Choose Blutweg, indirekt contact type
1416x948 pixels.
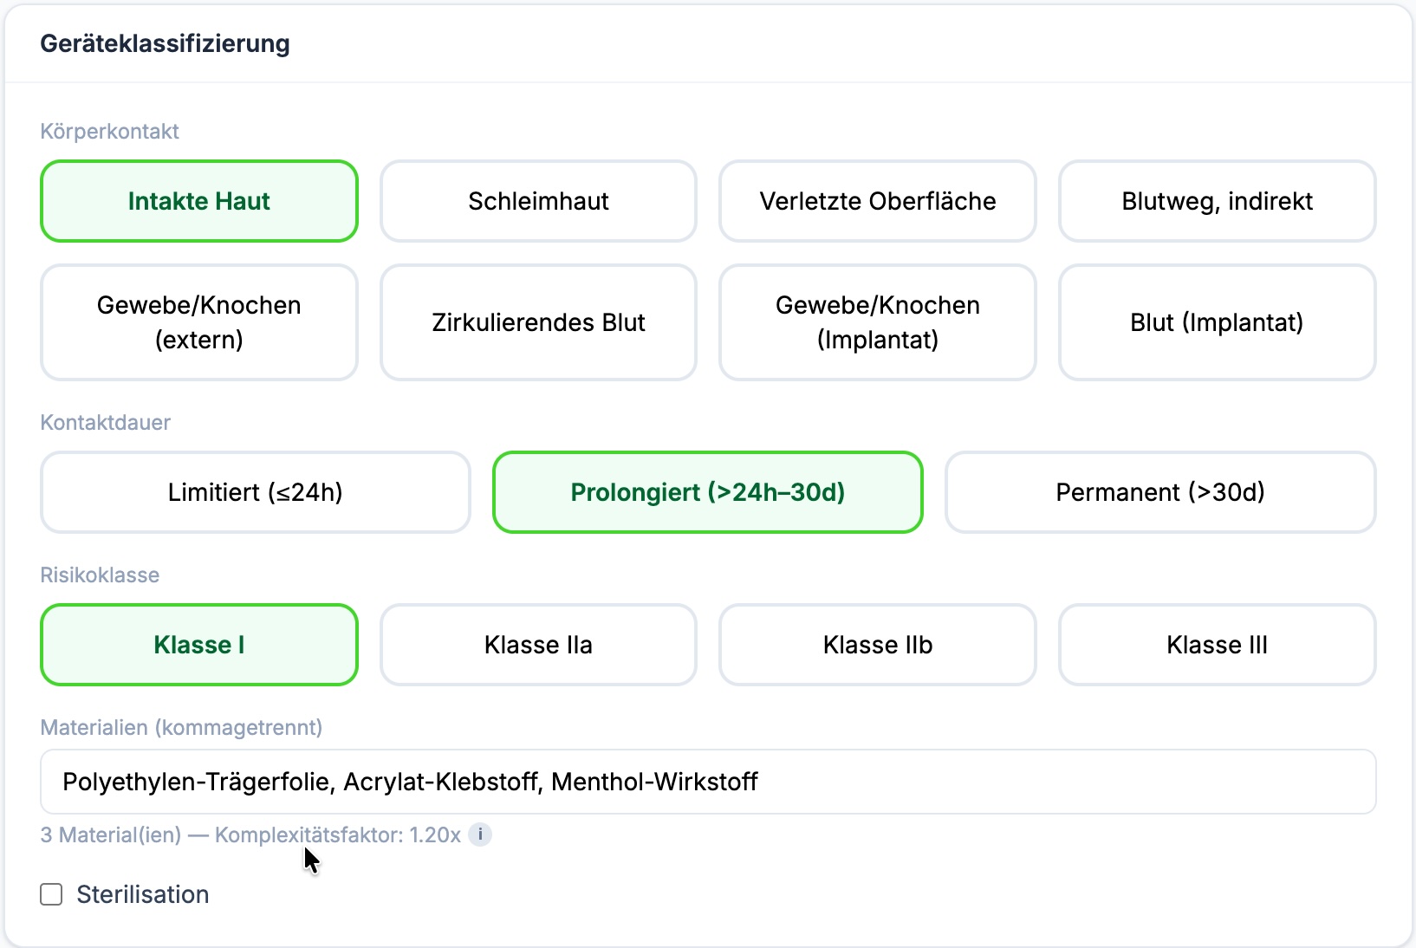[1216, 201]
